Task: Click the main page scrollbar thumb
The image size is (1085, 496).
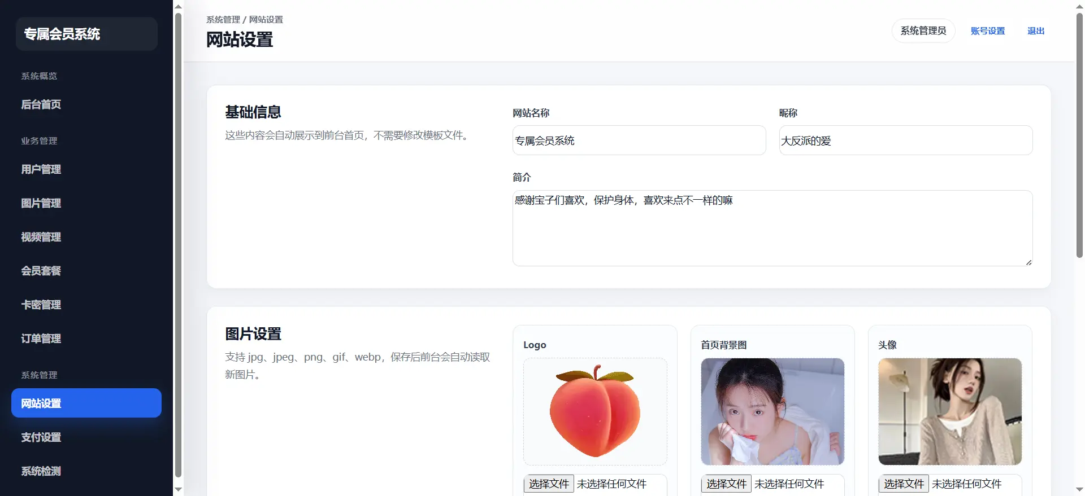Action: tap(1080, 135)
